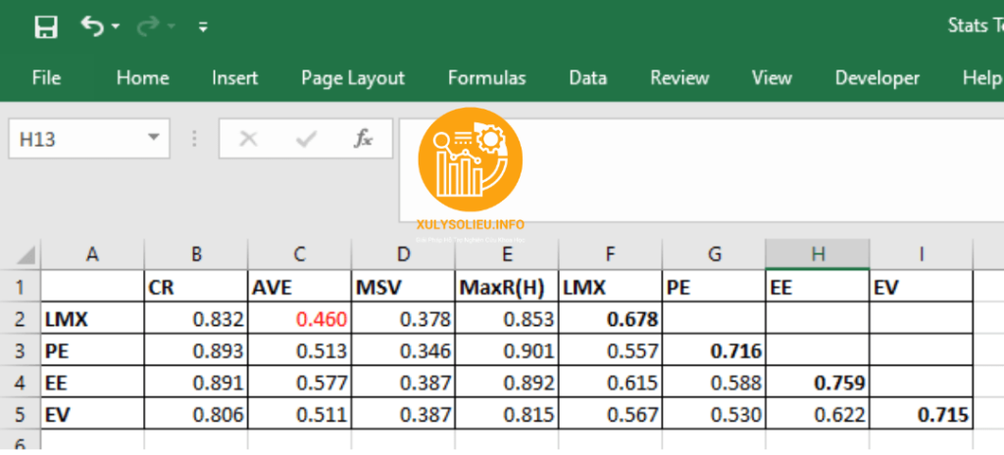Switch to the Data ribbon tab
The height and width of the screenshot is (455, 1004).
588,78
